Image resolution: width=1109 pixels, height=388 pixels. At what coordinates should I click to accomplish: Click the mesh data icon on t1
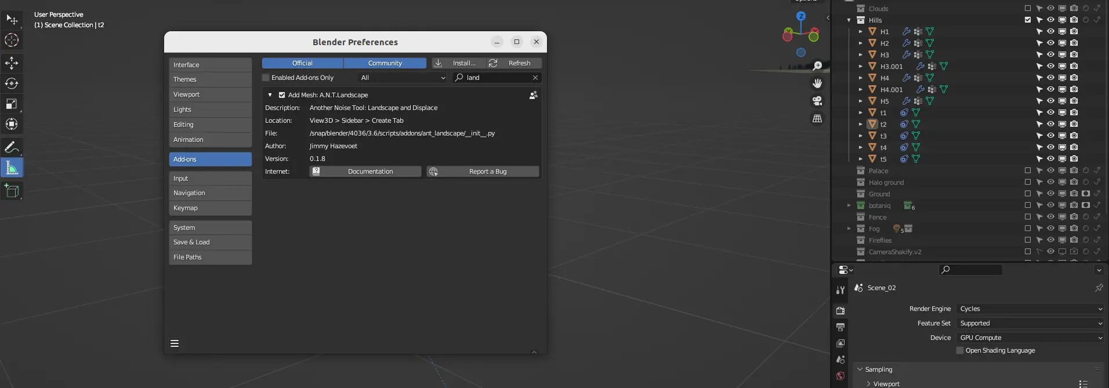point(915,112)
